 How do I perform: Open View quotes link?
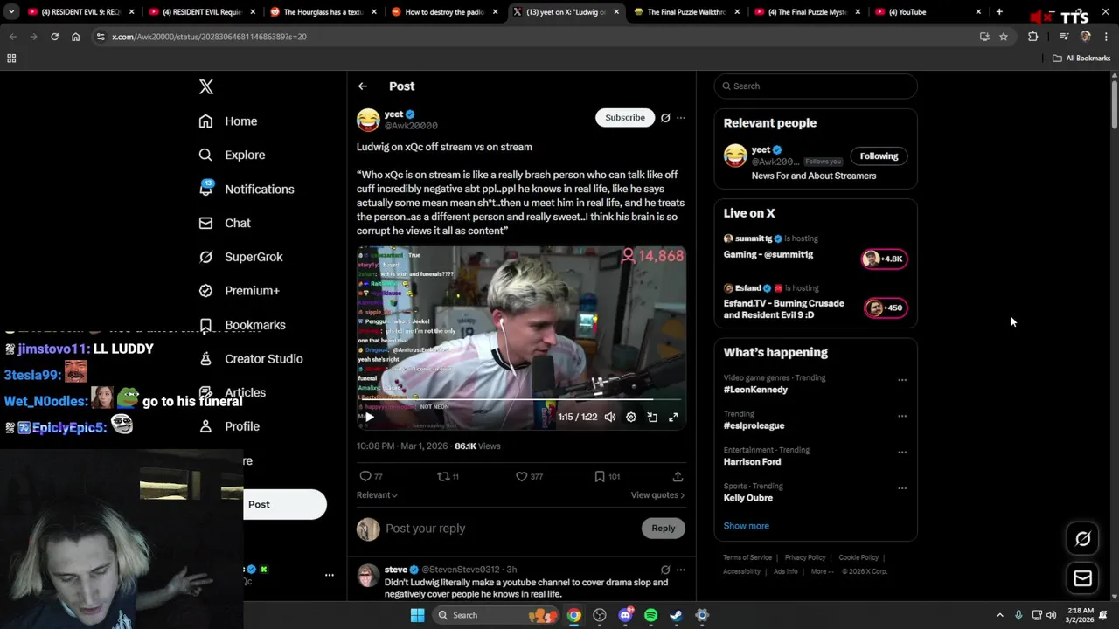[657, 495]
